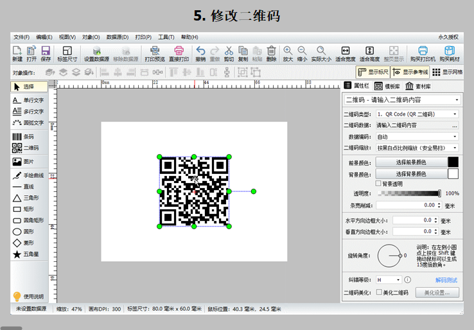Click the 新建 (New) toolbar icon
Image resolution: width=474 pixels, height=330 pixels.
(x=17, y=54)
